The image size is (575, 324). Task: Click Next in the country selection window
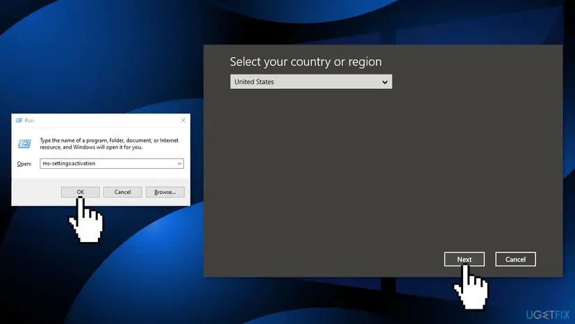point(465,259)
